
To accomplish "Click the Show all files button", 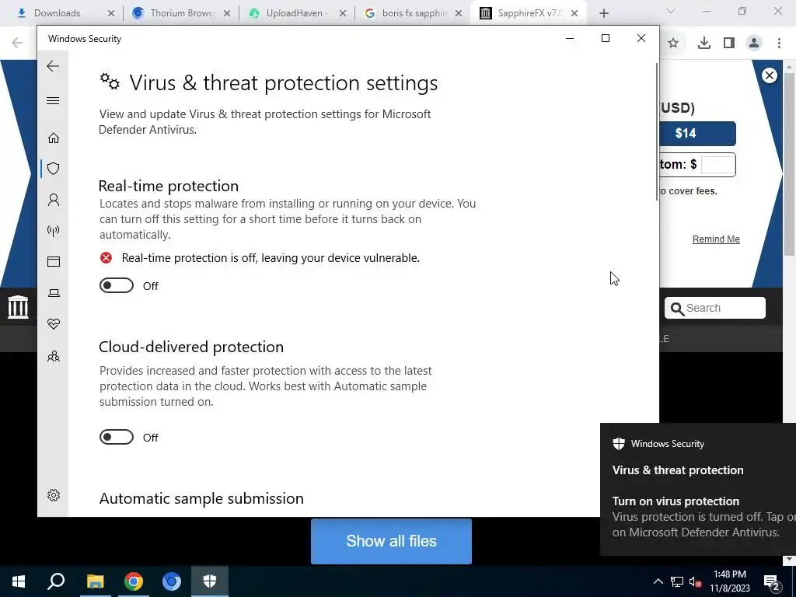I will tap(392, 541).
